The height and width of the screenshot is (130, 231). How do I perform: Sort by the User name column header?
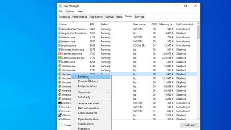tap(141, 24)
